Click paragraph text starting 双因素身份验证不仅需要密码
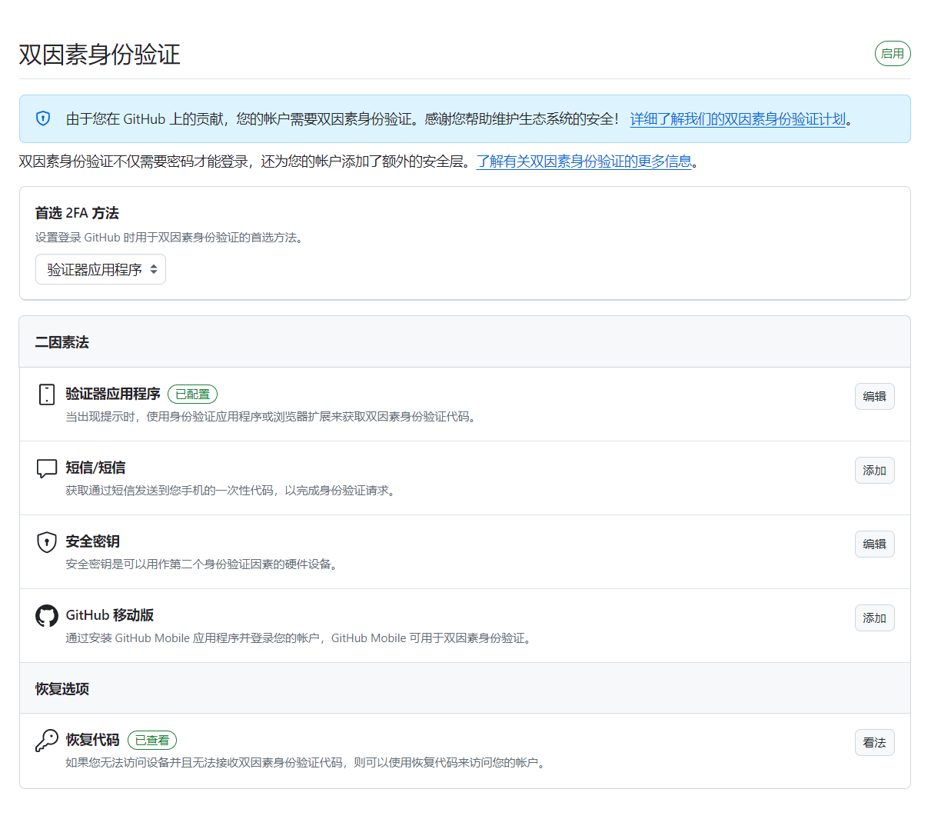This screenshot has height=819, width=941. tap(246, 161)
